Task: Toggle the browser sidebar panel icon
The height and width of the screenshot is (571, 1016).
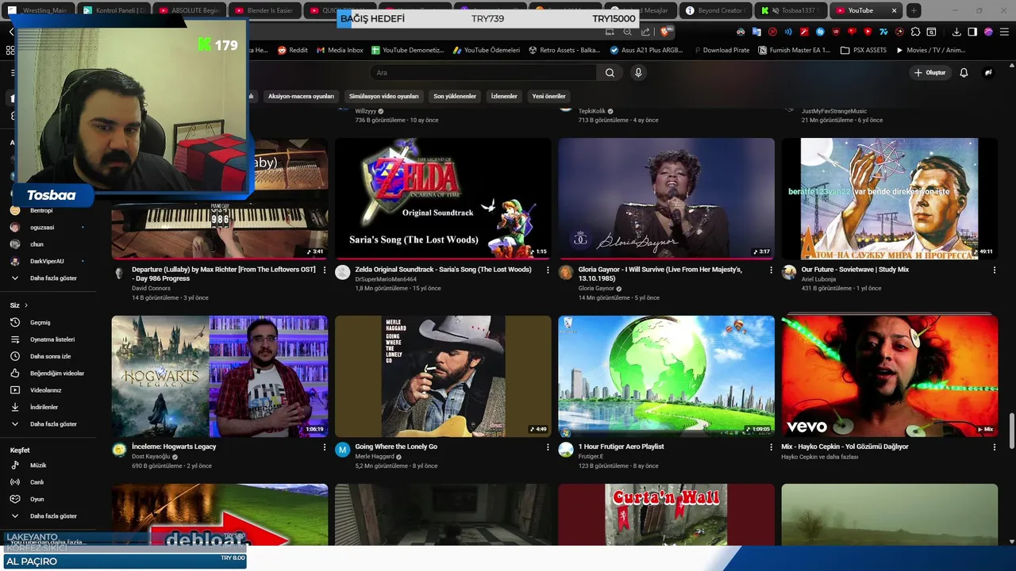Action: click(x=973, y=32)
